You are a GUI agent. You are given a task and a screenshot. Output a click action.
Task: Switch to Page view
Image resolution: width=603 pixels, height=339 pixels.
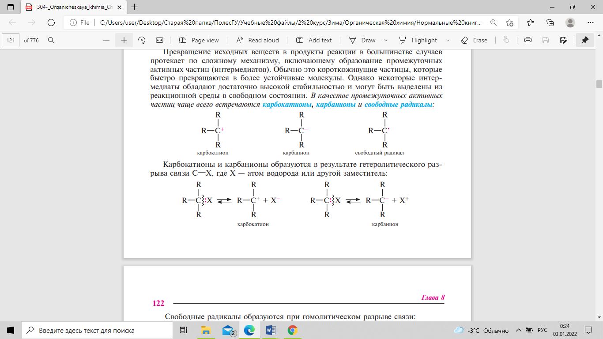[199, 40]
